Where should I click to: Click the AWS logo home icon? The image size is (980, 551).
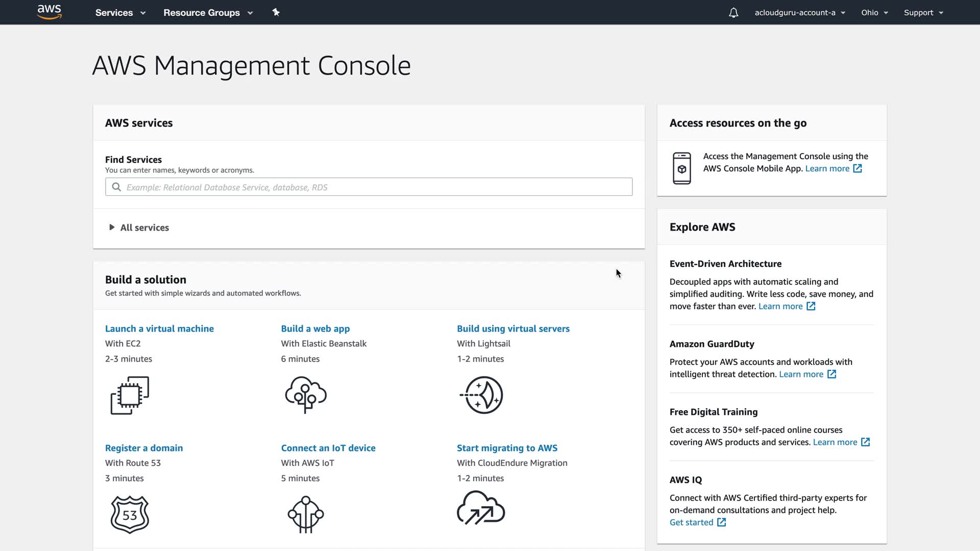pyautogui.click(x=50, y=12)
